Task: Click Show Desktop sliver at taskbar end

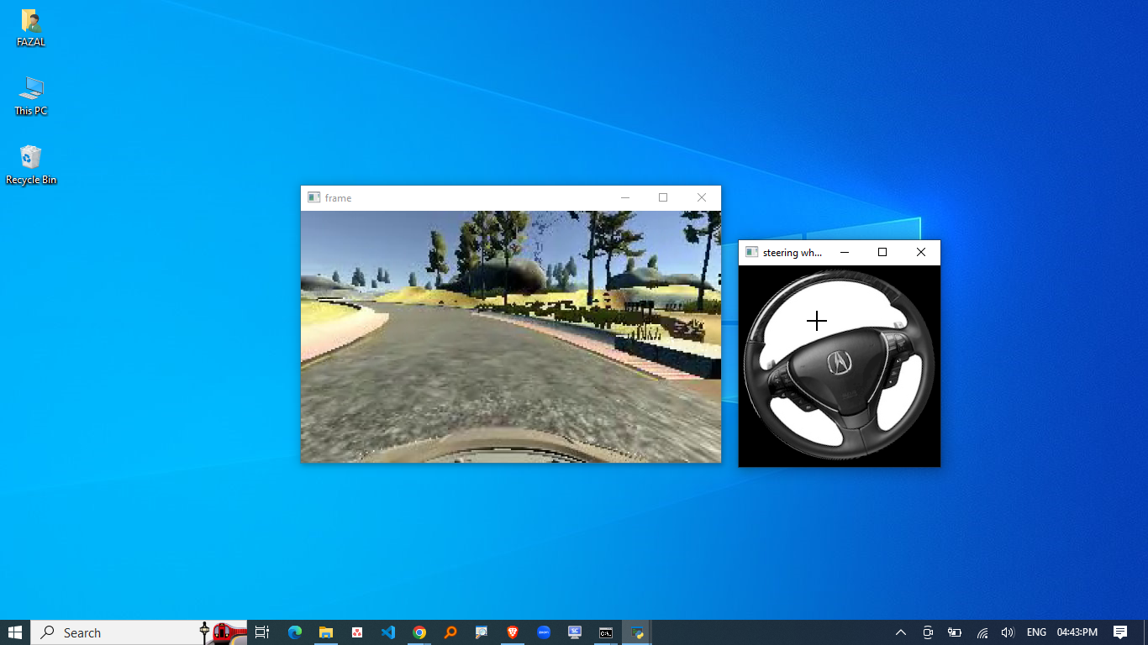Action: 1145,632
